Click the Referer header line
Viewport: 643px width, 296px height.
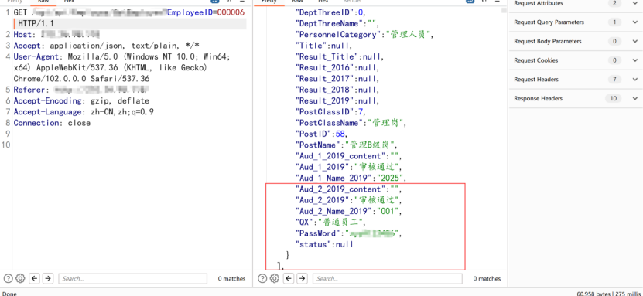81,90
